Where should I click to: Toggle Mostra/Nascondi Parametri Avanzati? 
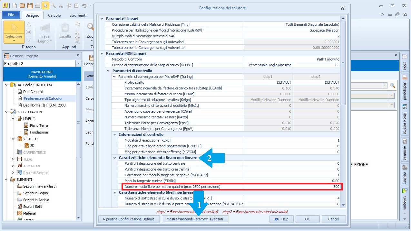point(197,219)
